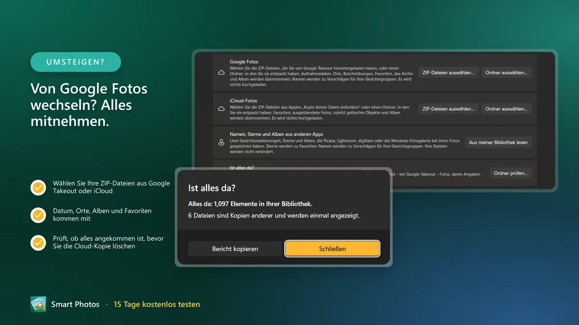Viewport: 579px width, 325px height.
Task: Click the person icon beside Namen, Sterne und Alben
Action: (x=221, y=143)
